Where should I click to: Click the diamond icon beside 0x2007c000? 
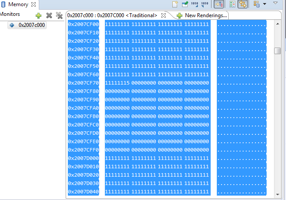click(x=12, y=25)
